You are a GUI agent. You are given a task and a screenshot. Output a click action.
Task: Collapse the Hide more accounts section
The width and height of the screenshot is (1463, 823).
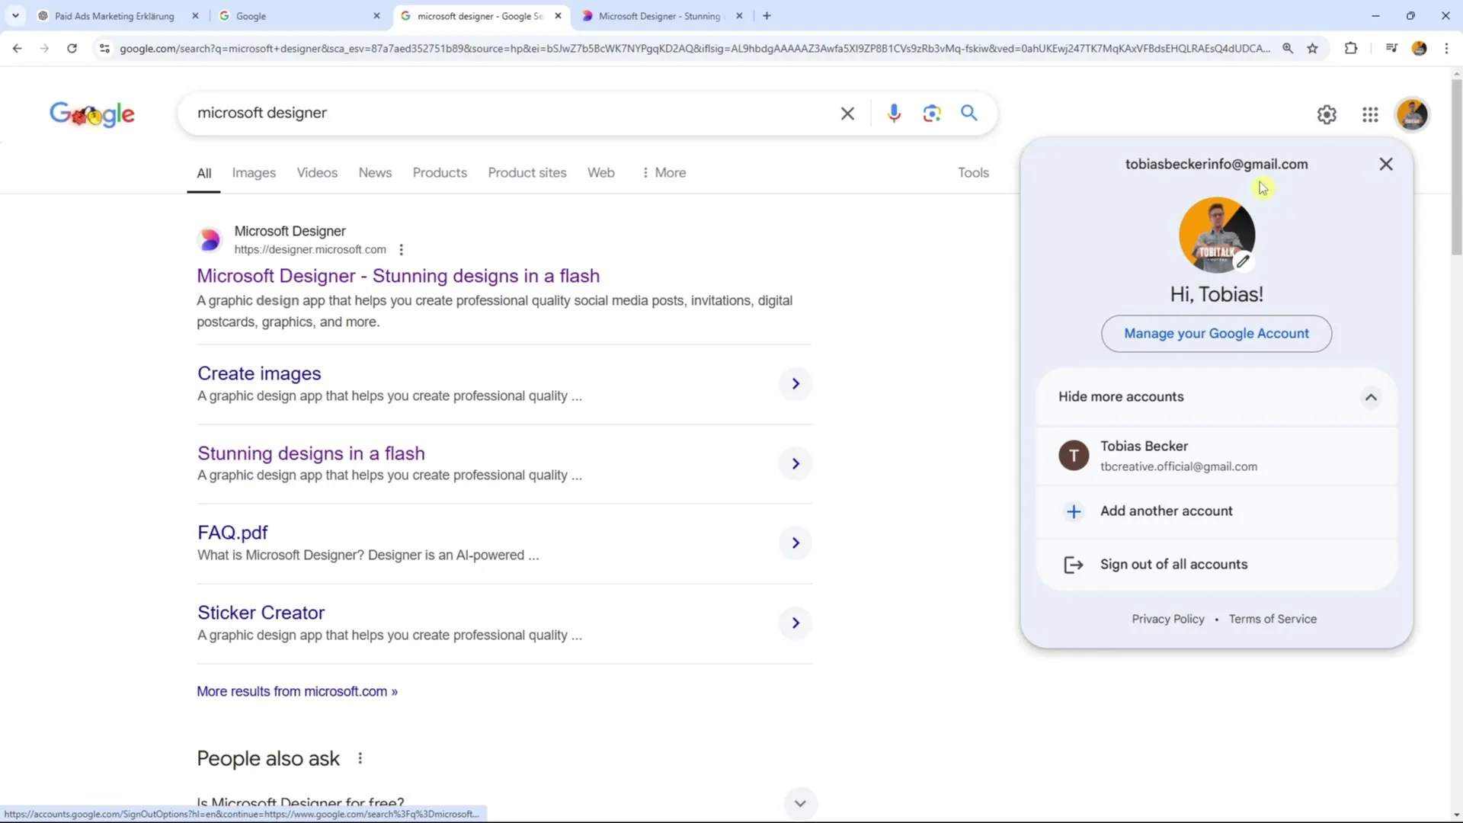pyautogui.click(x=1216, y=397)
